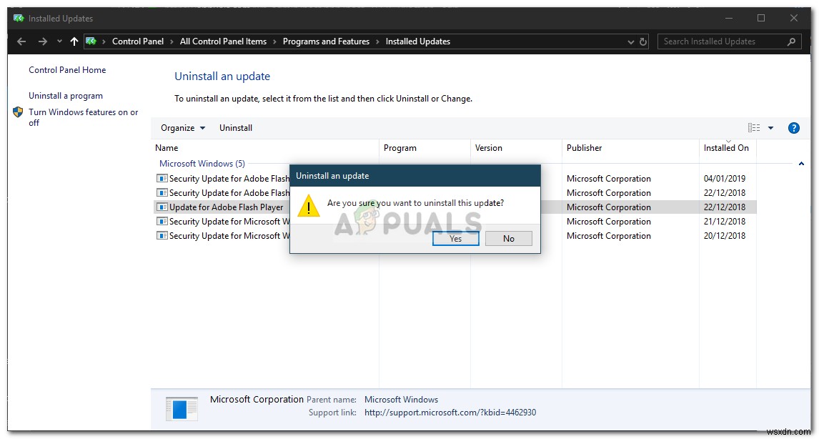Click the UAC shield beside Turn Windows features

[x=18, y=112]
